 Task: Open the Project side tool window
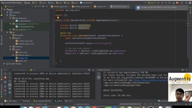click(1, 11)
